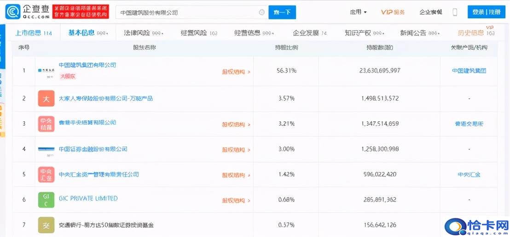Image resolution: width=510 pixels, height=237 pixels.
Task: Click the Hong Kong Central Clearing avatar icon
Action: coord(46,124)
